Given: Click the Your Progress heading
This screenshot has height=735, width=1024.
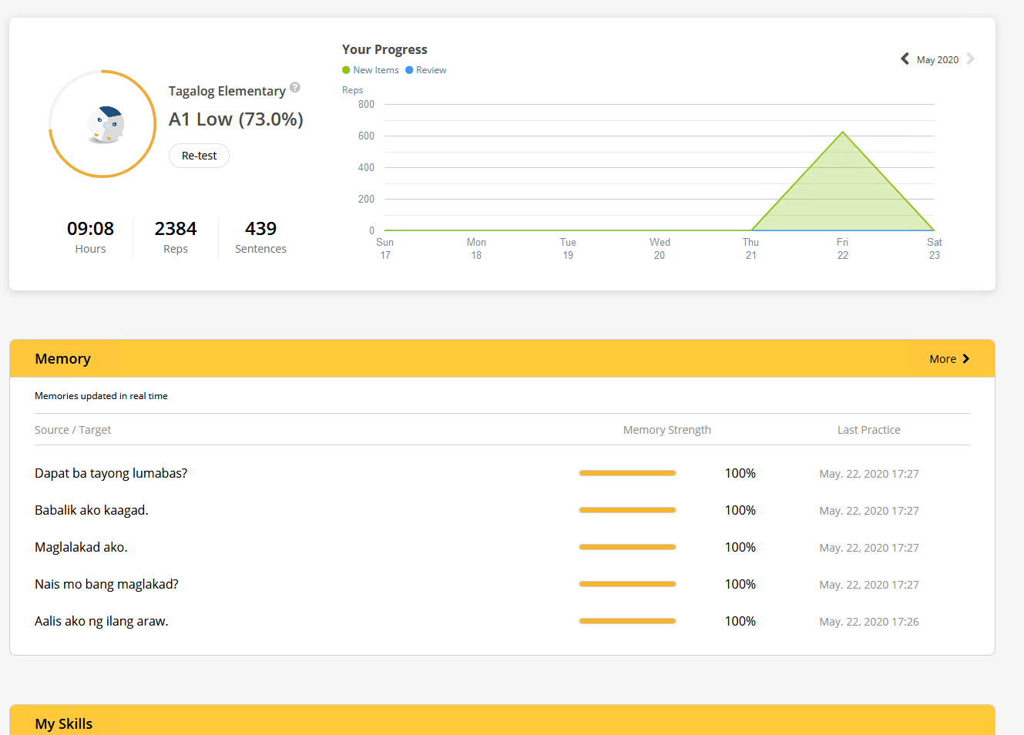Looking at the screenshot, I should (384, 49).
